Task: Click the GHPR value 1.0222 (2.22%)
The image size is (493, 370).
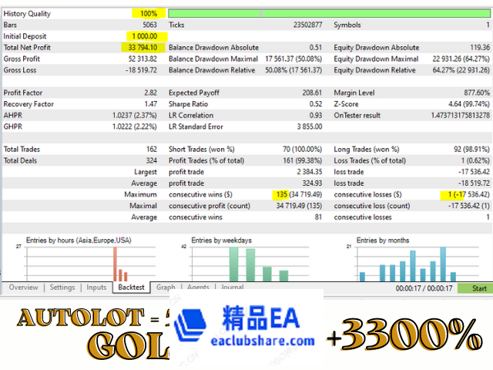Action: point(135,126)
